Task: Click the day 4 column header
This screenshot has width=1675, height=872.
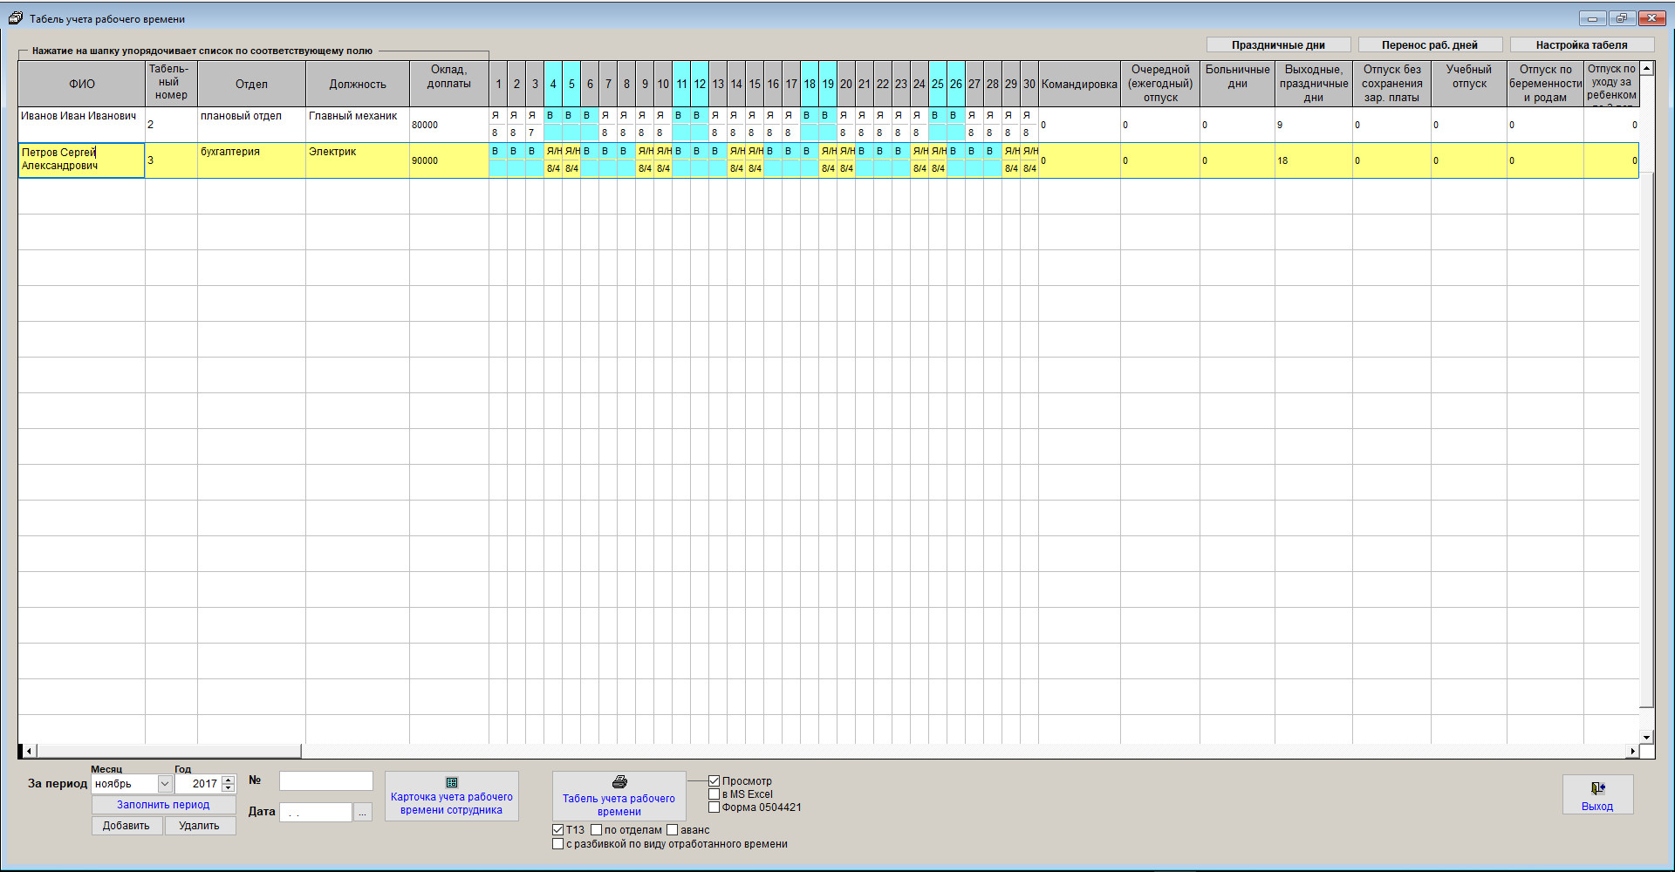Action: pos(553,84)
